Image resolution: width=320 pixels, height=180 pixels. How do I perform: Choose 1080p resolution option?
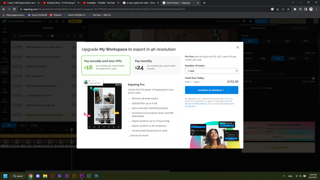click(292, 58)
